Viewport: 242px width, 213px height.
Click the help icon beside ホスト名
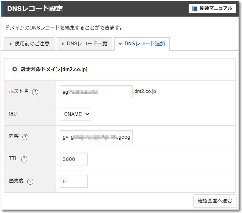(35, 92)
